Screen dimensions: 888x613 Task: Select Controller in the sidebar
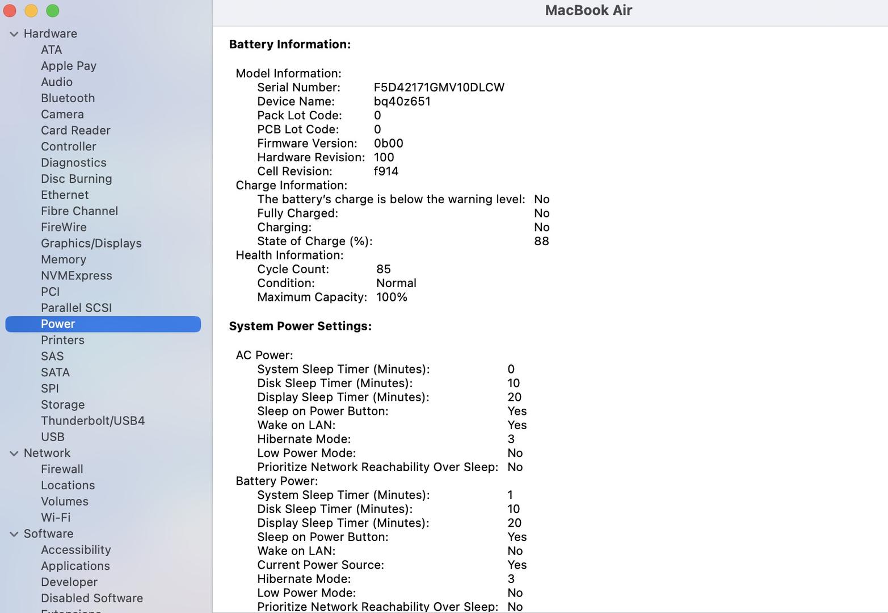(69, 146)
